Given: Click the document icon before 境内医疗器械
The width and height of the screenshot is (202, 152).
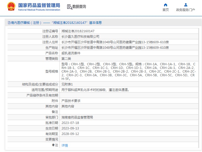Looking at the screenshot, I should 9,23.
